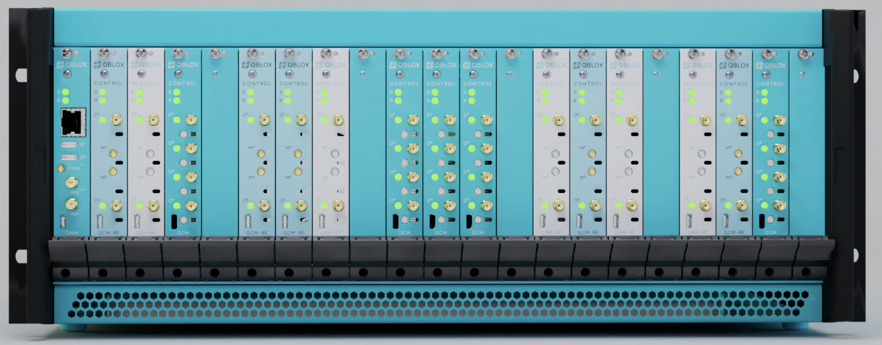
Task: Click the 'CMM' label text
Action: (x=71, y=233)
